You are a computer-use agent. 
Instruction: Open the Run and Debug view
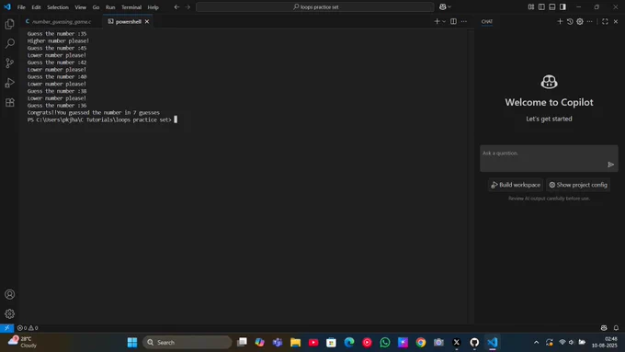coord(9,83)
